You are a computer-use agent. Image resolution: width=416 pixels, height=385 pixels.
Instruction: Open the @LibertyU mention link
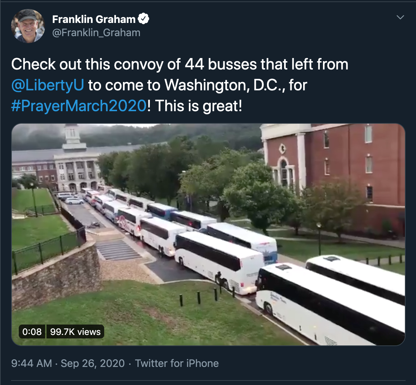(48, 85)
